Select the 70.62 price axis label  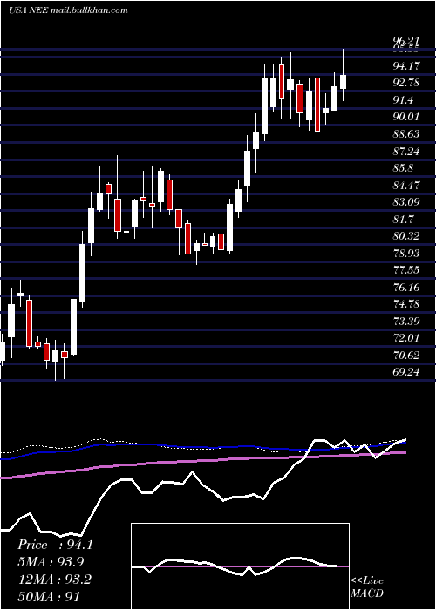click(406, 356)
